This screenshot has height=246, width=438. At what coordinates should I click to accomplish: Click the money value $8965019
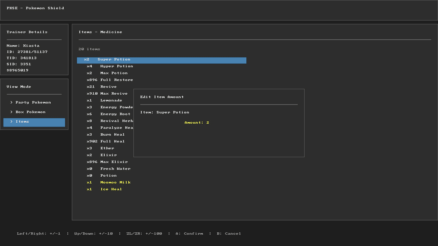pos(17,70)
